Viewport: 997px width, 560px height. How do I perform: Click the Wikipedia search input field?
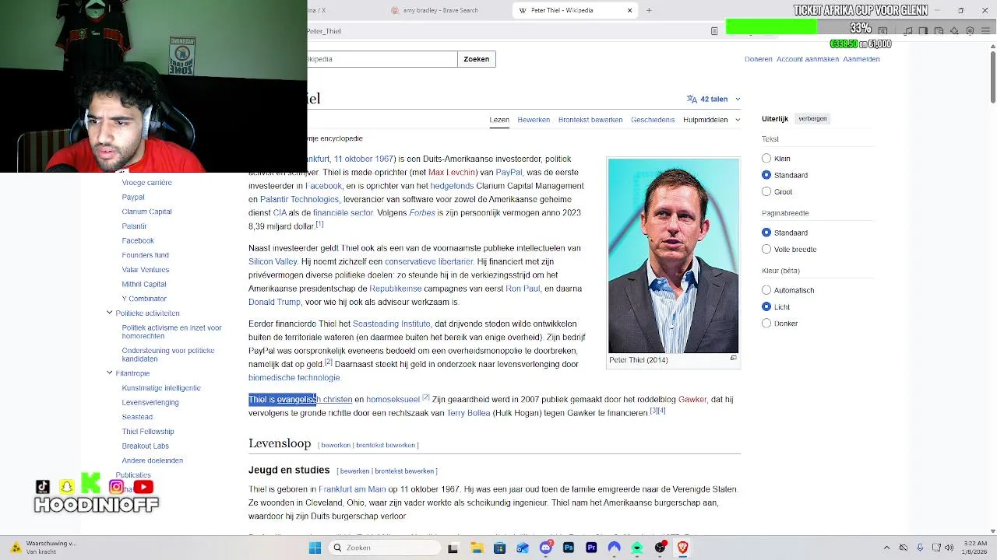382,59
